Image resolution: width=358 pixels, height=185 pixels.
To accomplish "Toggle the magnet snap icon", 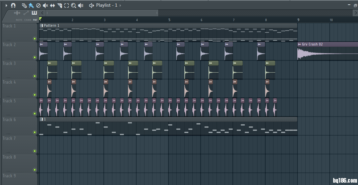I will 13,5.
